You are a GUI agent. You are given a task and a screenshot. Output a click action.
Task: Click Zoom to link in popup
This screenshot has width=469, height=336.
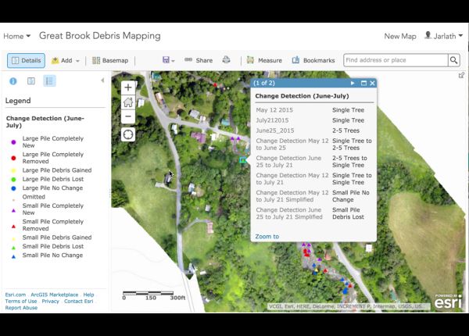pyautogui.click(x=267, y=237)
